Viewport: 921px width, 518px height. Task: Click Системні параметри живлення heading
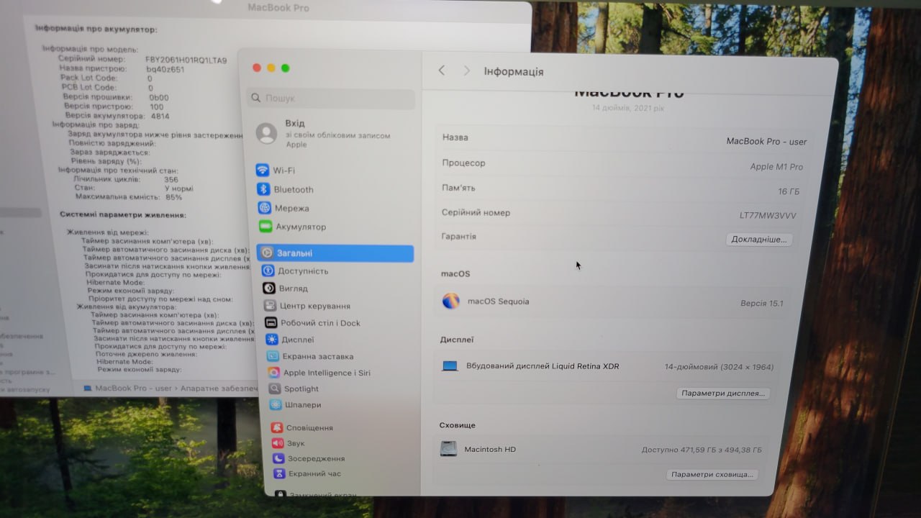[123, 215]
